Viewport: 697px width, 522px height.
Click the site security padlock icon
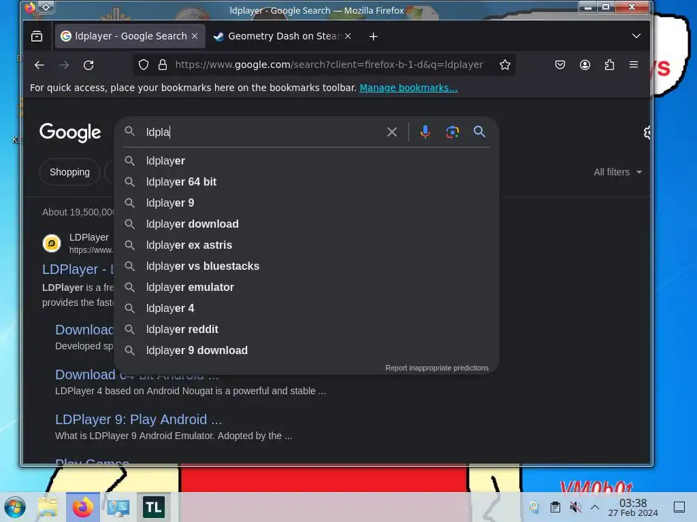163,65
